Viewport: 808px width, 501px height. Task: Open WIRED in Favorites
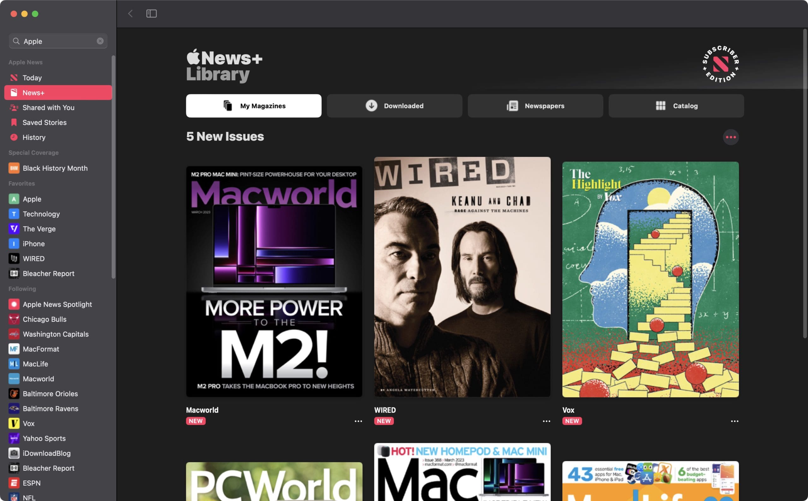[x=58, y=259]
